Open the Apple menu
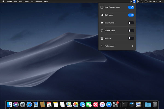 4,1
